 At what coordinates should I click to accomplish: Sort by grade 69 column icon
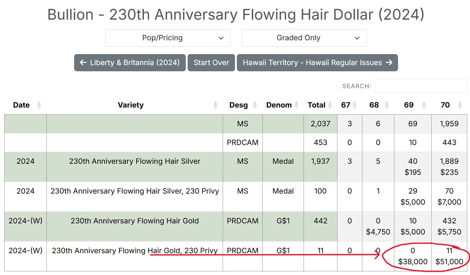coord(424,105)
